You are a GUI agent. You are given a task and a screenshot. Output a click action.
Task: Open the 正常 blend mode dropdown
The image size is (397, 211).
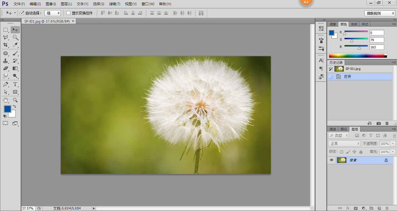(344, 143)
